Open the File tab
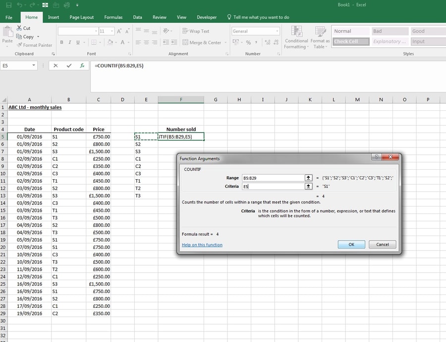The height and width of the screenshot is (342, 446). point(9,17)
